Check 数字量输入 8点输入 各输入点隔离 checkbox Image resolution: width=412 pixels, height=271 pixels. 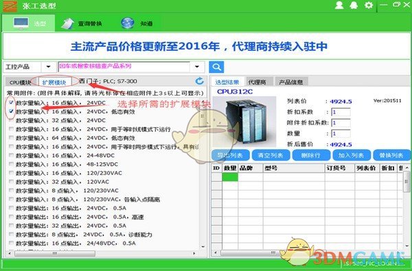click(11, 199)
